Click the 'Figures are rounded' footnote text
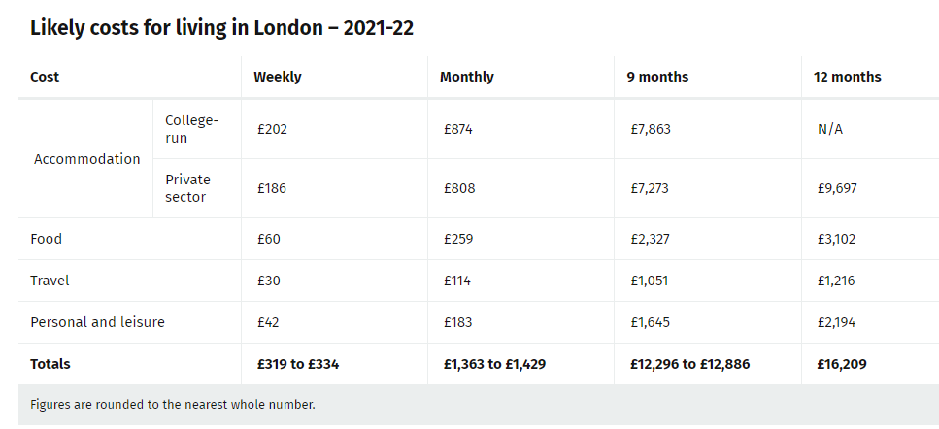Image resolution: width=939 pixels, height=429 pixels. [x=173, y=405]
